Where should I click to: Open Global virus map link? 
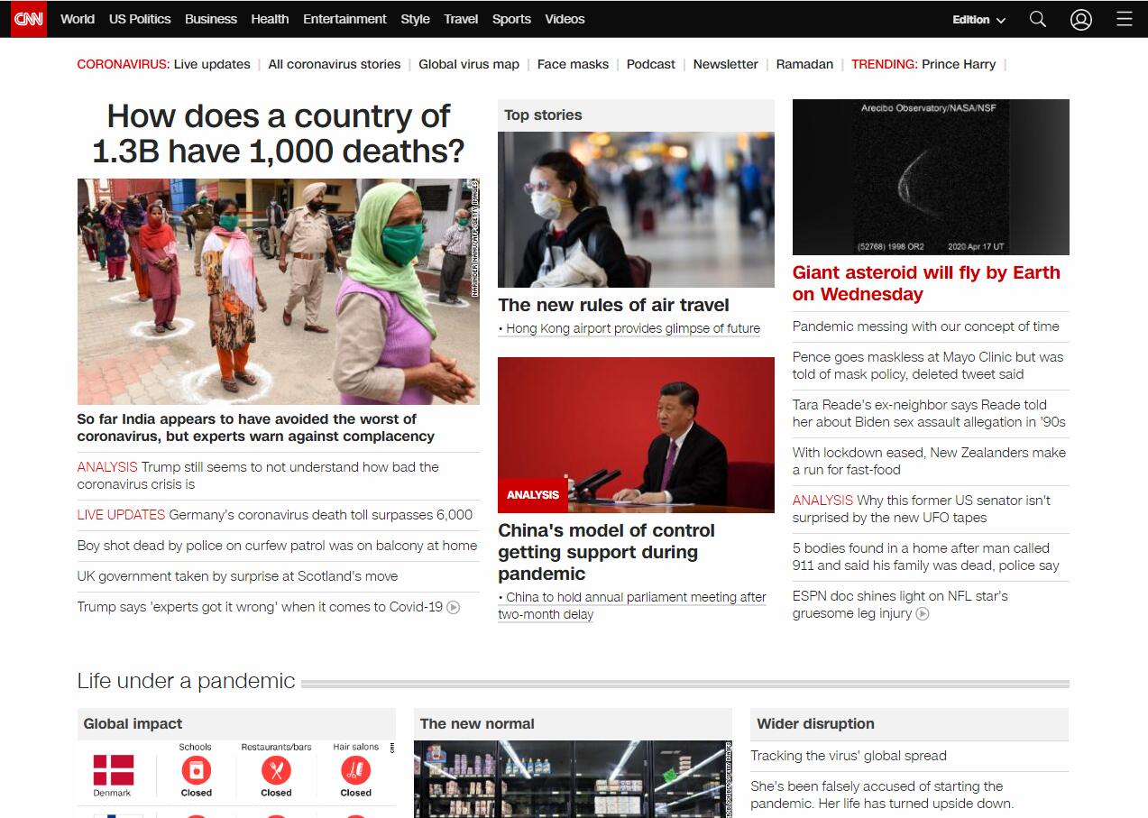point(469,64)
